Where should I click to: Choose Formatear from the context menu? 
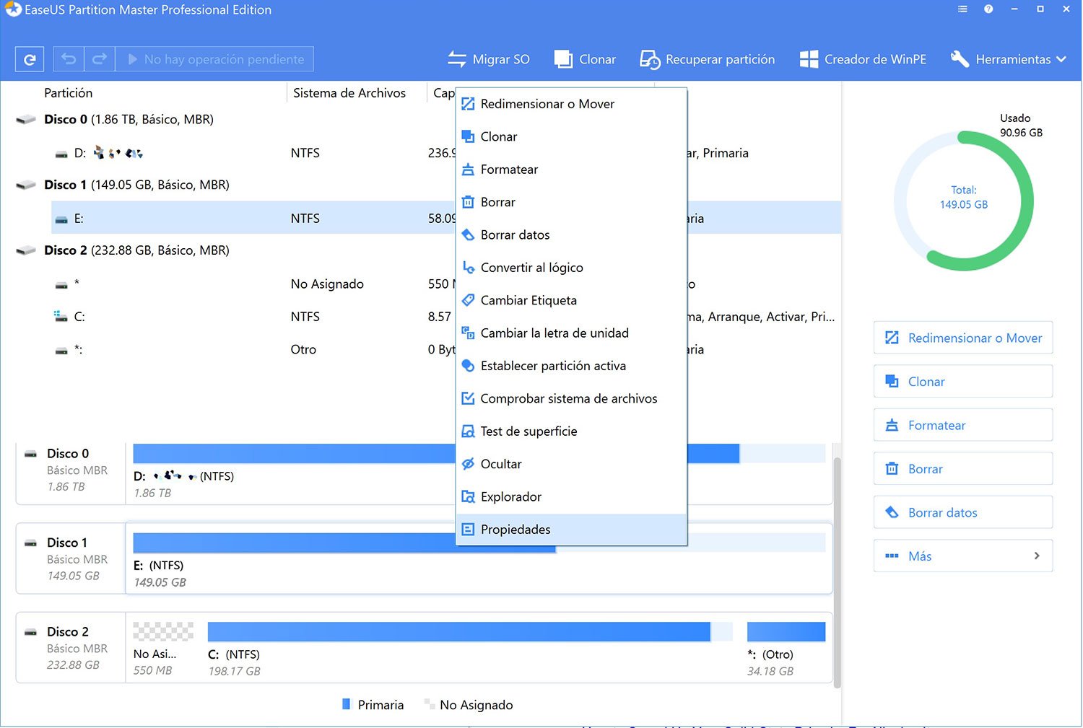click(509, 170)
